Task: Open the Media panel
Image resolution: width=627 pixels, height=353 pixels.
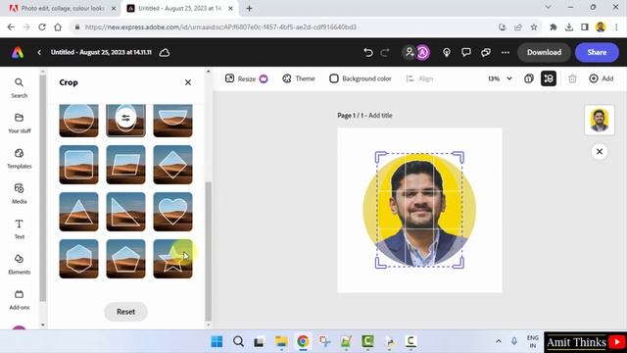Action: pos(19,194)
